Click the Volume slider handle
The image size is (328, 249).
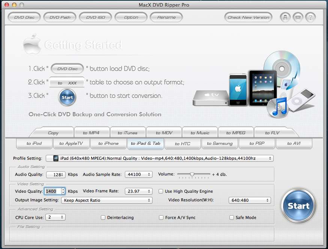point(192,174)
